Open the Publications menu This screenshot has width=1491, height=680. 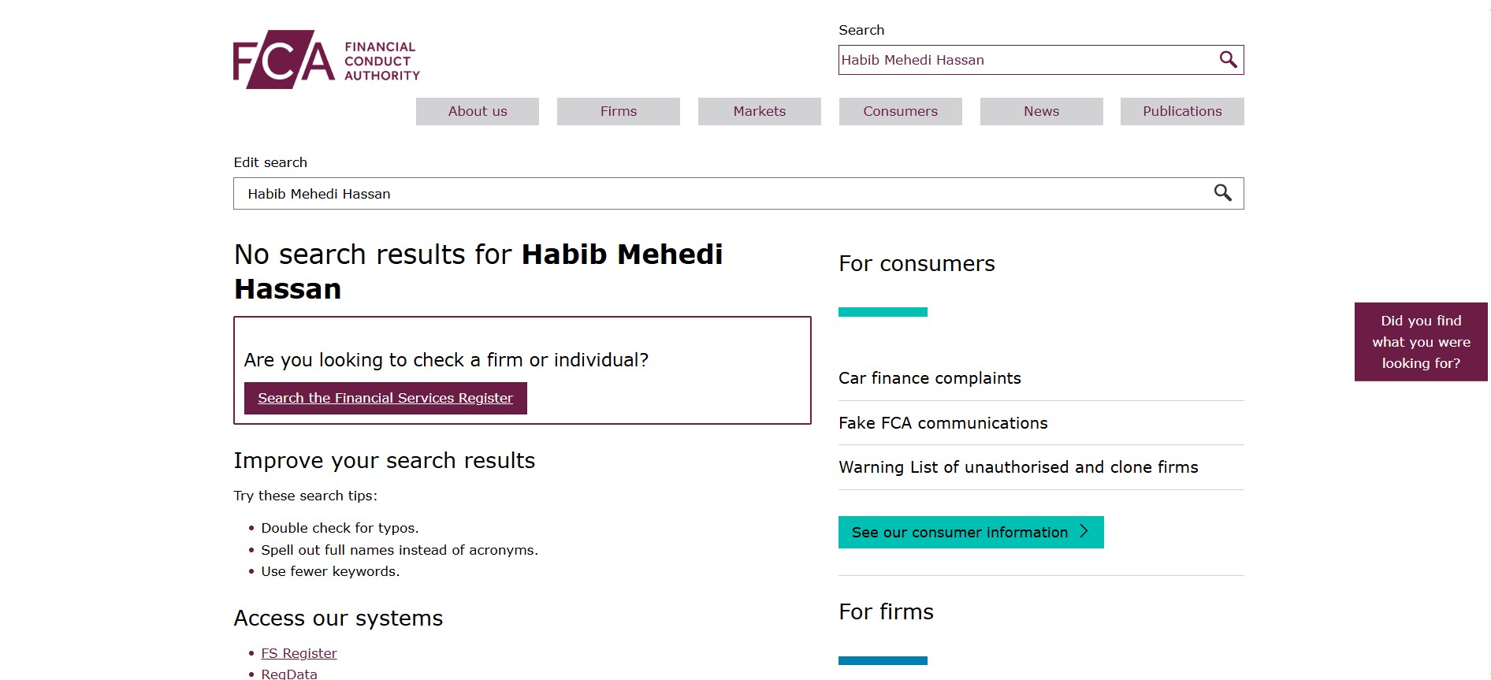(x=1182, y=111)
